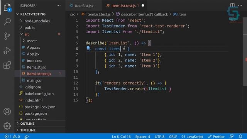
Task: Click the live share status bar icon
Action: point(27,136)
